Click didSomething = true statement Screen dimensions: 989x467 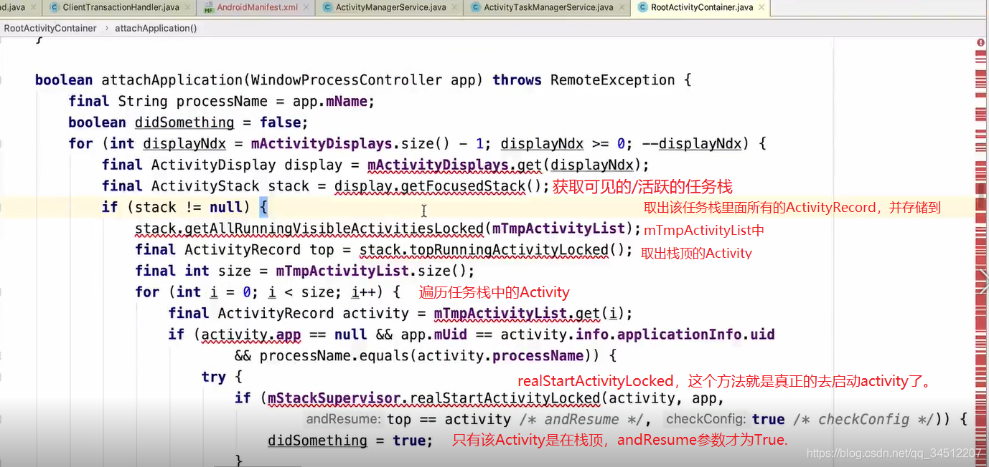tap(350, 440)
